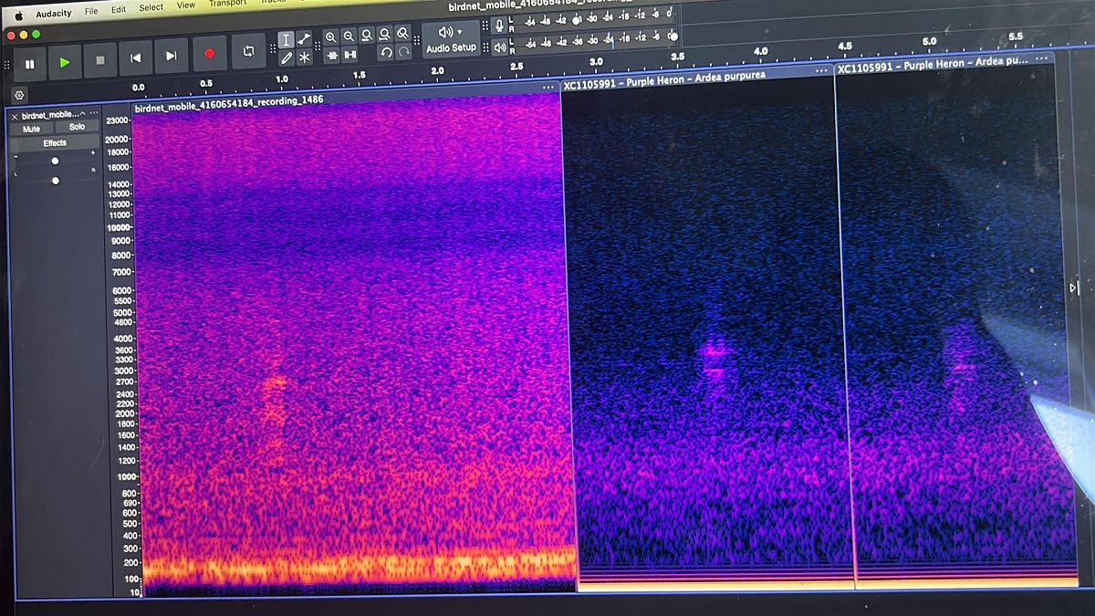Solo the birdnet_mobile track
Image resolution: width=1095 pixels, height=616 pixels.
pyautogui.click(x=77, y=127)
